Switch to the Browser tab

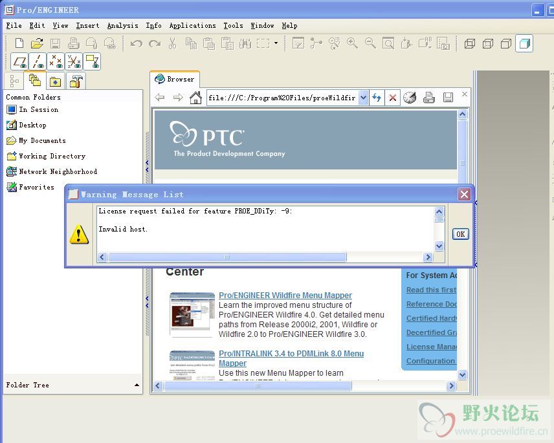(x=175, y=79)
